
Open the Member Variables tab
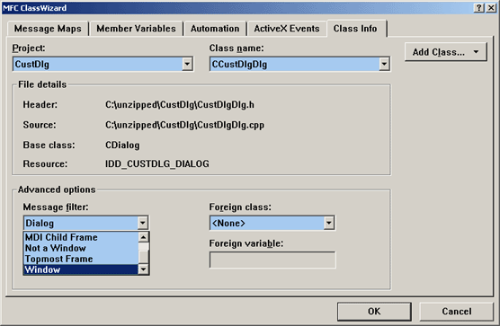136,29
